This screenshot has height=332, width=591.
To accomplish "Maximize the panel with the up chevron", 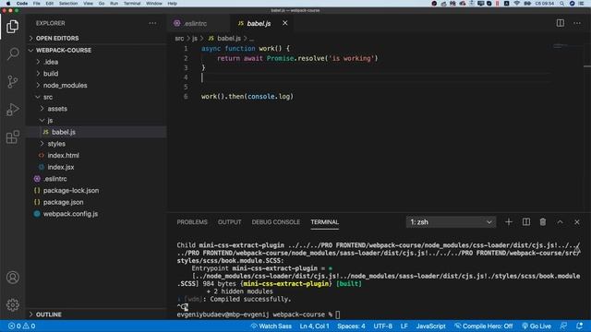I will tap(561, 222).
